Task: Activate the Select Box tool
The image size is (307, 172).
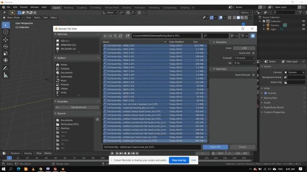Action: [x=6, y=25]
